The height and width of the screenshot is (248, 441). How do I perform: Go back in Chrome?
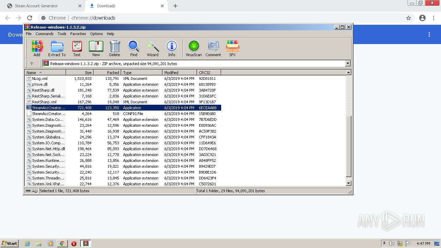[8, 18]
